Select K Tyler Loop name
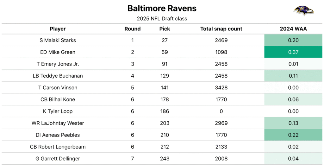Image resolution: width=324 pixels, height=166 pixels. (58, 111)
